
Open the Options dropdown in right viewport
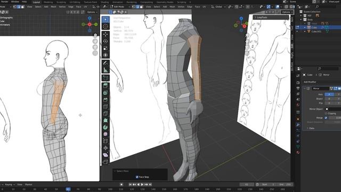[x=287, y=12]
